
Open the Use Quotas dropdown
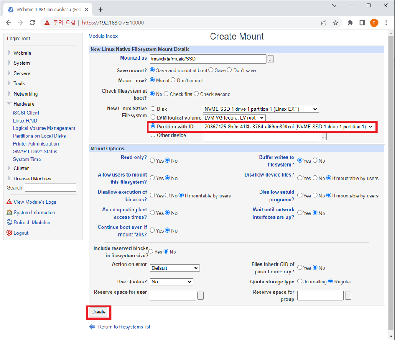point(171,282)
